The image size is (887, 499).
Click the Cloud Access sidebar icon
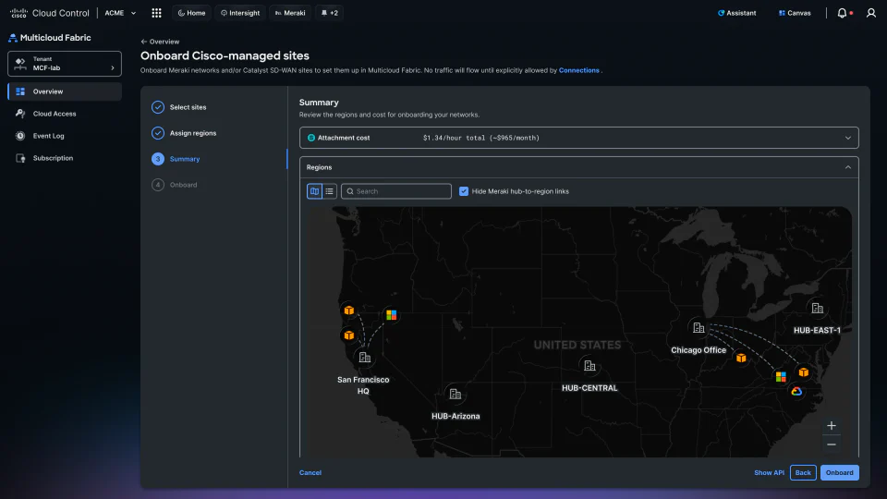click(x=20, y=114)
